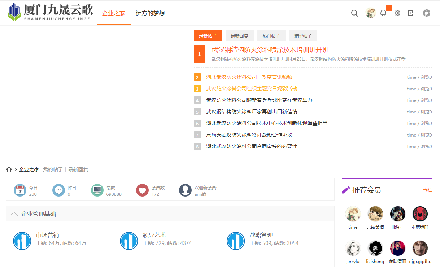Open post 京海泰武汉防火涂料签订战略合作协议

(x=249, y=135)
